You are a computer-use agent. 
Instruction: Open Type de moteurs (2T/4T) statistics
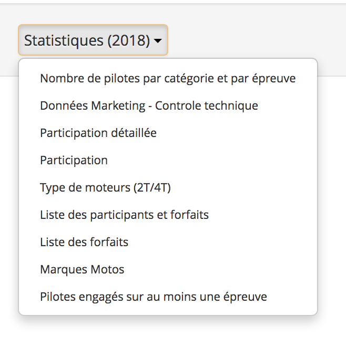coord(106,188)
